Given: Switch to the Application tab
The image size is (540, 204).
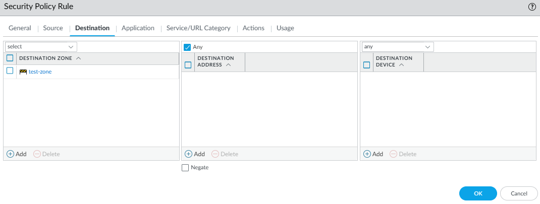Looking at the screenshot, I should (138, 28).
